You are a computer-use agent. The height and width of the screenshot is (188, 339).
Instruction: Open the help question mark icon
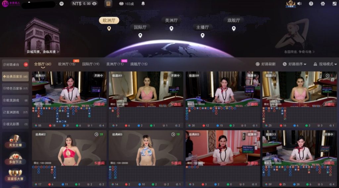(x=311, y=4)
